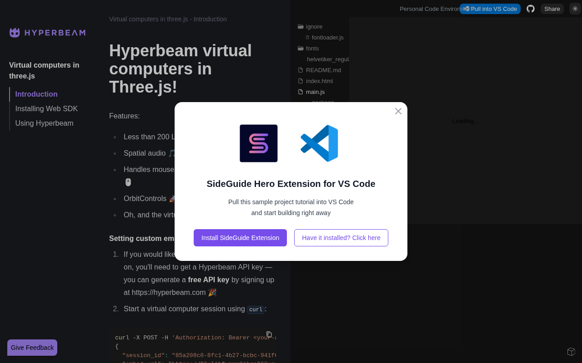Click the 'SideGuide Hero Extension for VS Code' title
This screenshot has width=582, height=363.
291,184
